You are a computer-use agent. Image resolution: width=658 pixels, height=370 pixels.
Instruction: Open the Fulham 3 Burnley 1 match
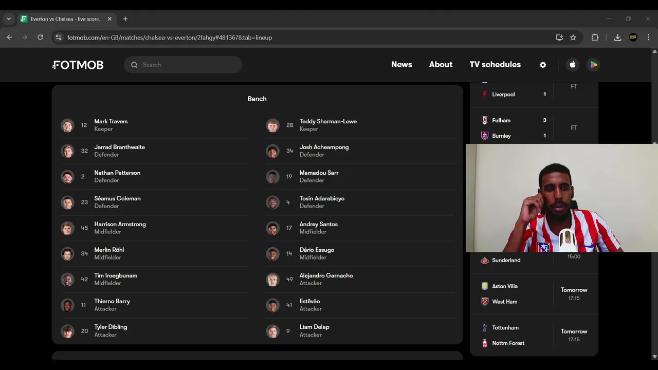click(534, 128)
